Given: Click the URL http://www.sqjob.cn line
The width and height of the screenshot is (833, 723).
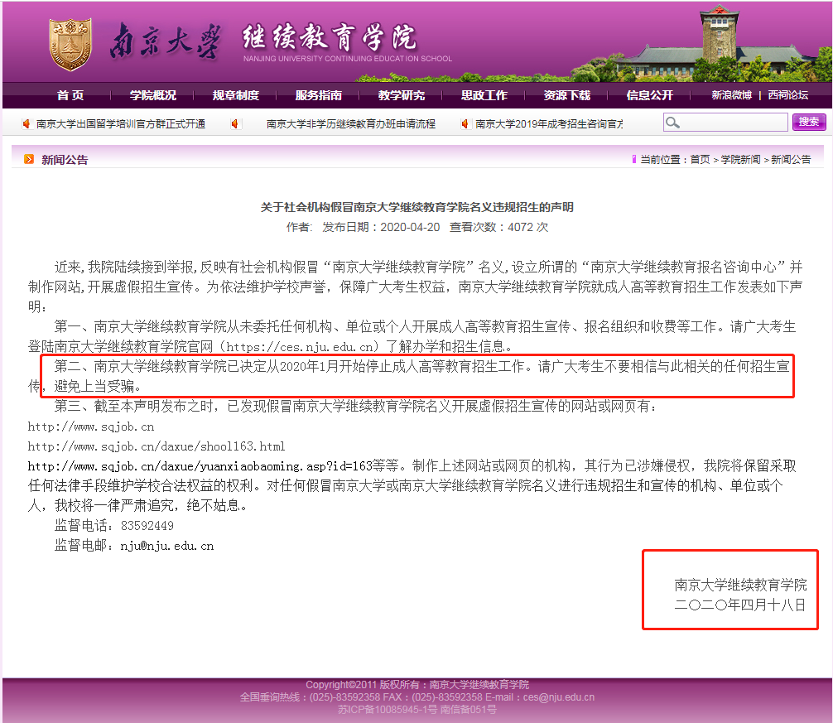Looking at the screenshot, I should [x=91, y=427].
